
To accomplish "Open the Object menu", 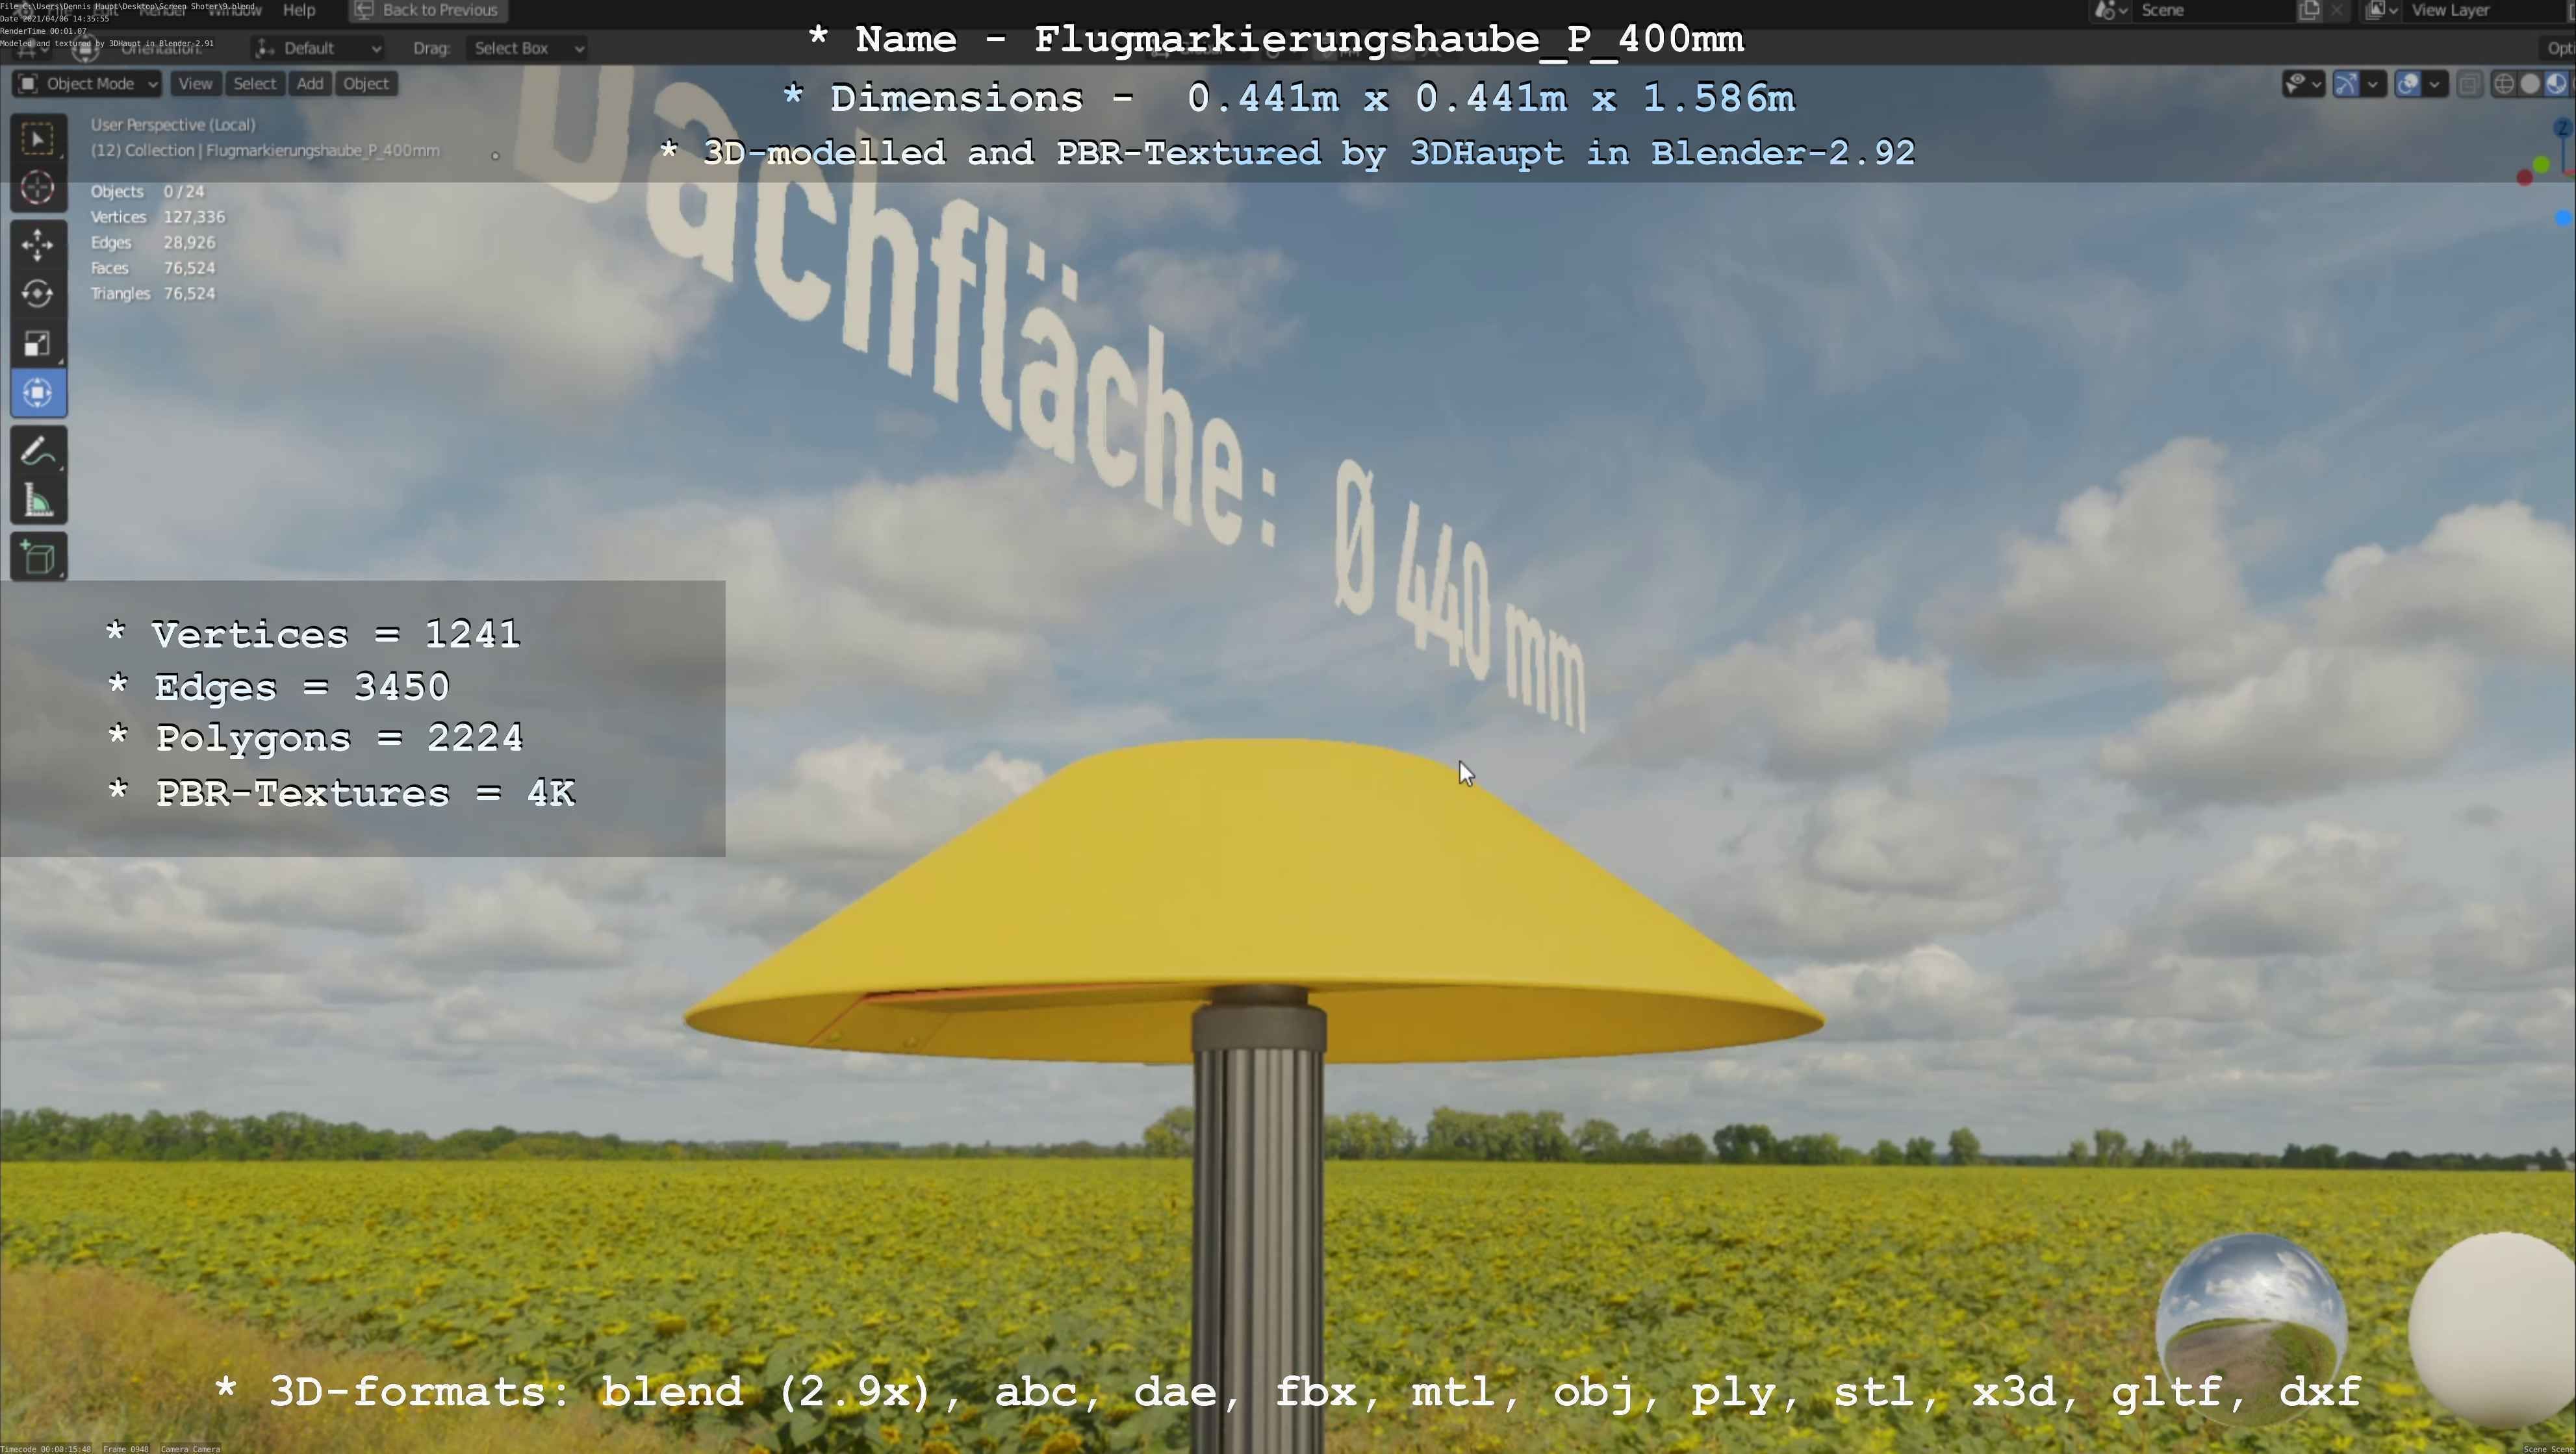I will pos(366,84).
